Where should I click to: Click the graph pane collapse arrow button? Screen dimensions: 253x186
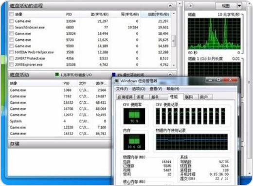click(x=190, y=6)
